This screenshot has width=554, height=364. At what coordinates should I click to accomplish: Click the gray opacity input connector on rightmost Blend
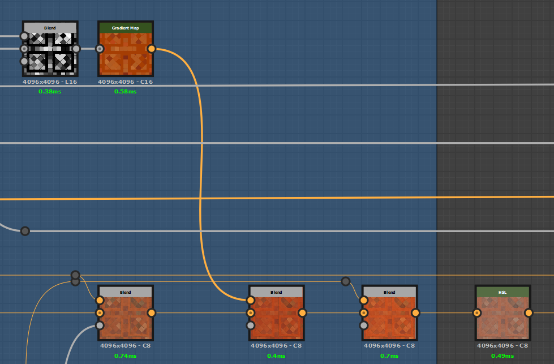tap(363, 325)
